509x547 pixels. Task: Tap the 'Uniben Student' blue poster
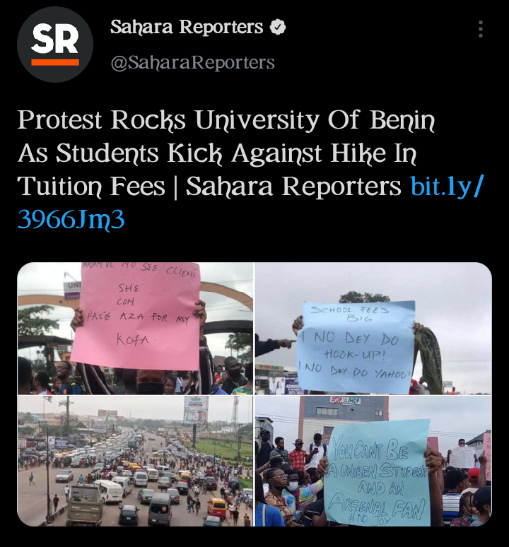[x=377, y=473]
